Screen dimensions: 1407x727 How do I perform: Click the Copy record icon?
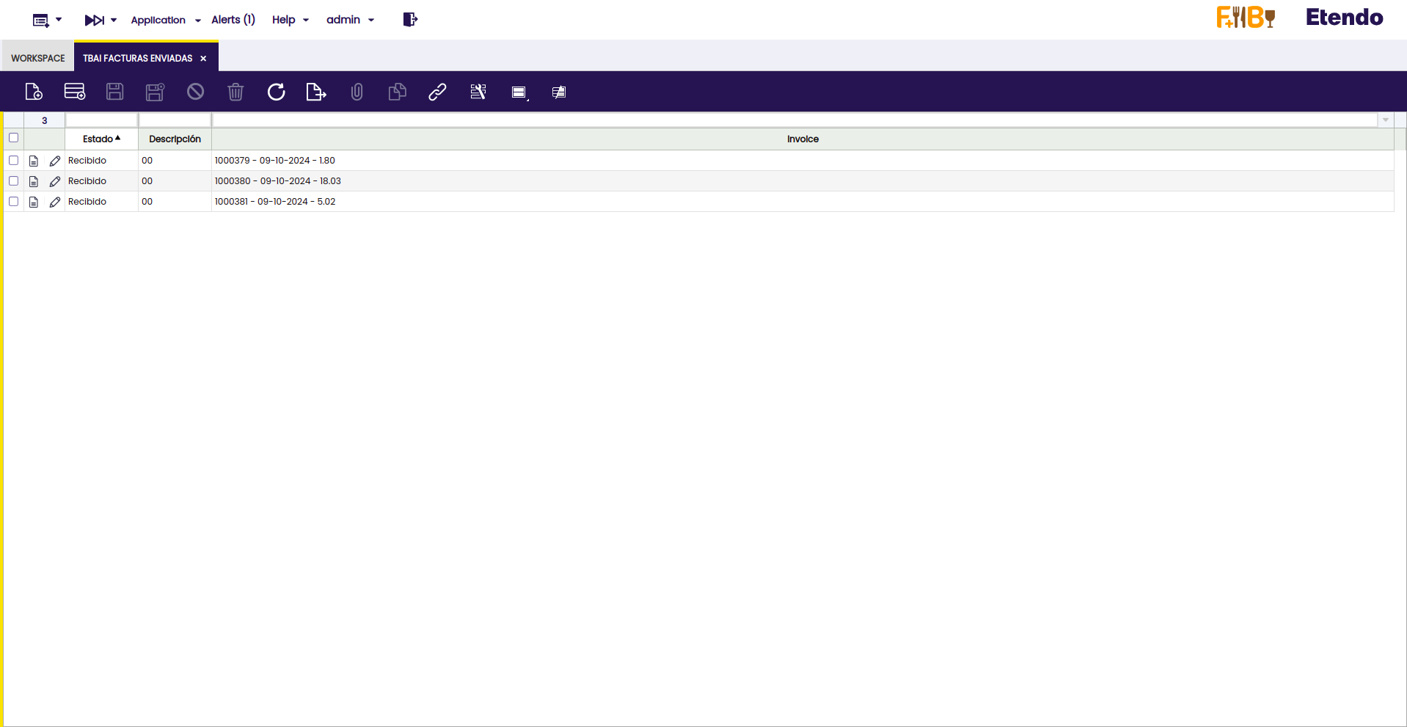click(397, 92)
